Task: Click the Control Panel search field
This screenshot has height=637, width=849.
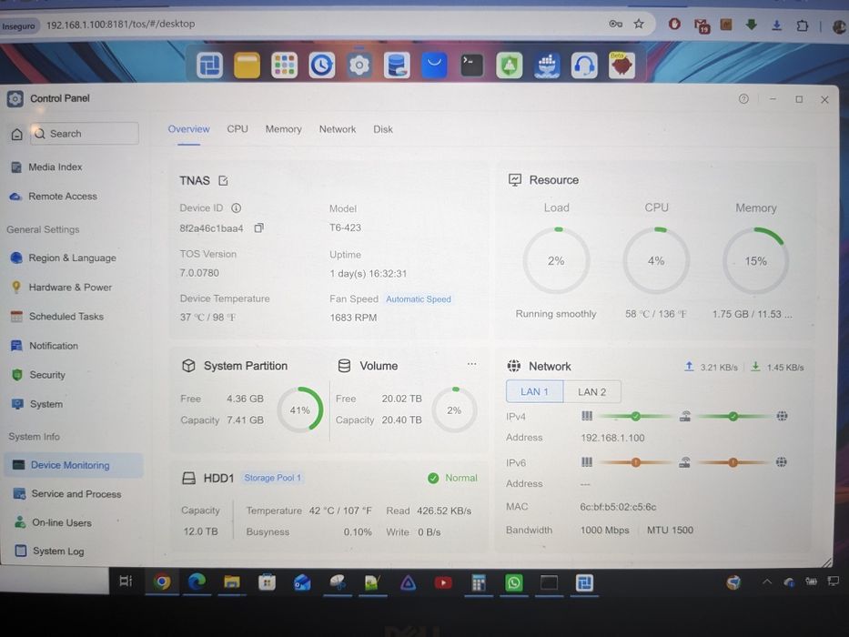Action: (x=85, y=134)
